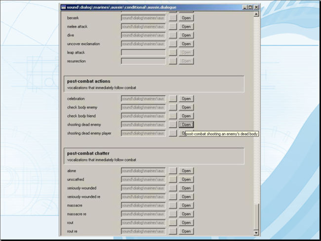The width and height of the screenshot is (321, 241).
Task: Open the alone chatter sound
Action: tap(186, 171)
